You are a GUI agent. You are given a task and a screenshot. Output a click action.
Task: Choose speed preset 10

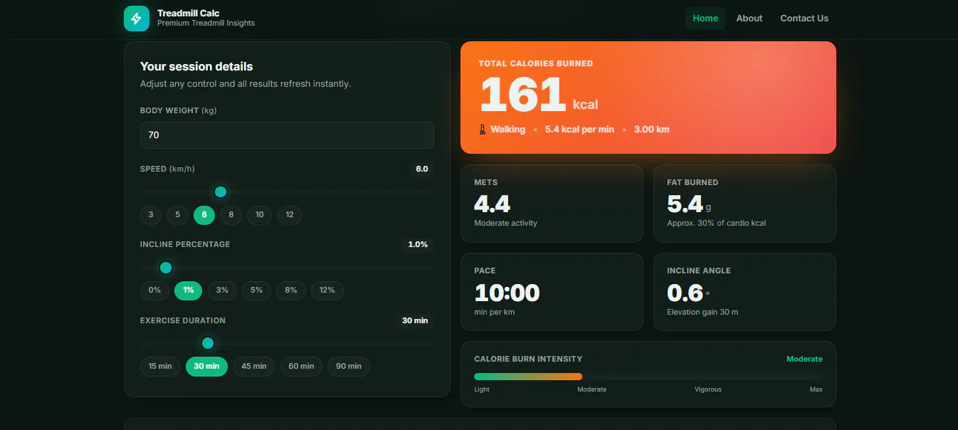[x=260, y=215]
